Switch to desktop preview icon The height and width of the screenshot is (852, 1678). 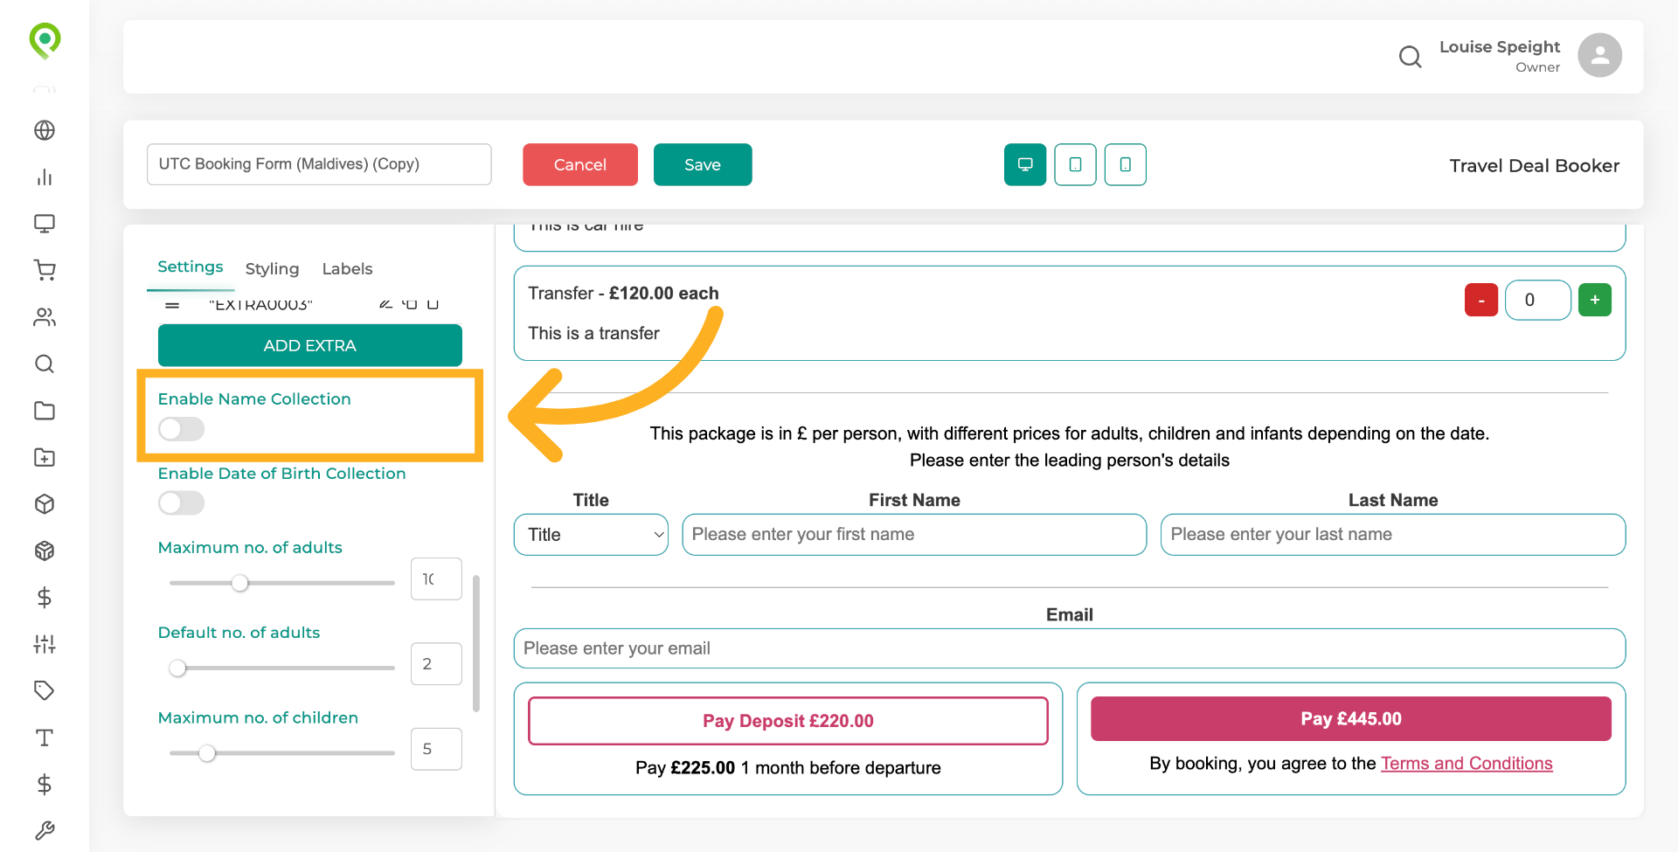click(1025, 164)
